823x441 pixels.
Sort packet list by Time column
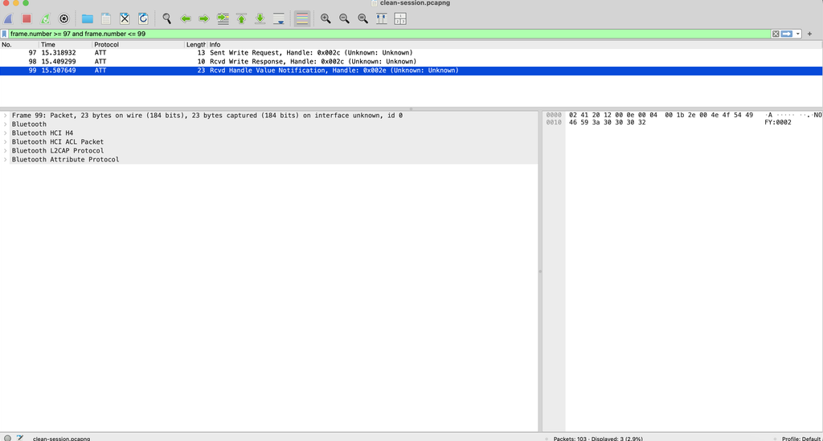(x=66, y=44)
